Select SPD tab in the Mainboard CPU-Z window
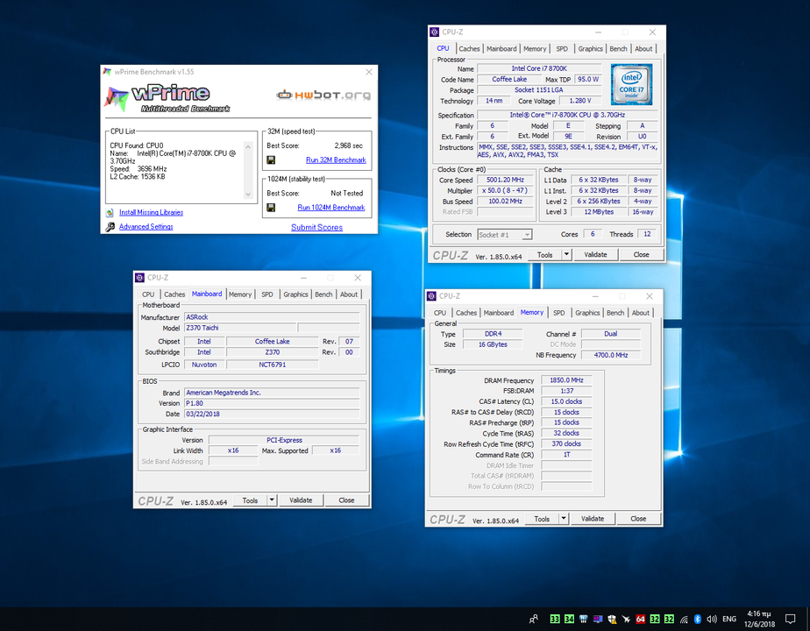Viewport: 810px width, 631px height. 267,294
